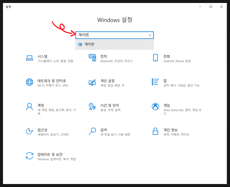Open the 네트워크 및 인터넷 title
This screenshot has width=230, height=187.
tap(52, 81)
